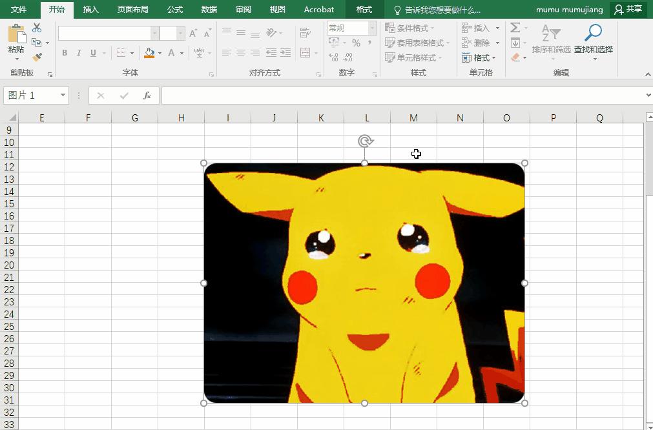Viewport: 653px width, 430px height.
Task: Switch to the 插入 ribbon tab
Action: click(x=91, y=10)
